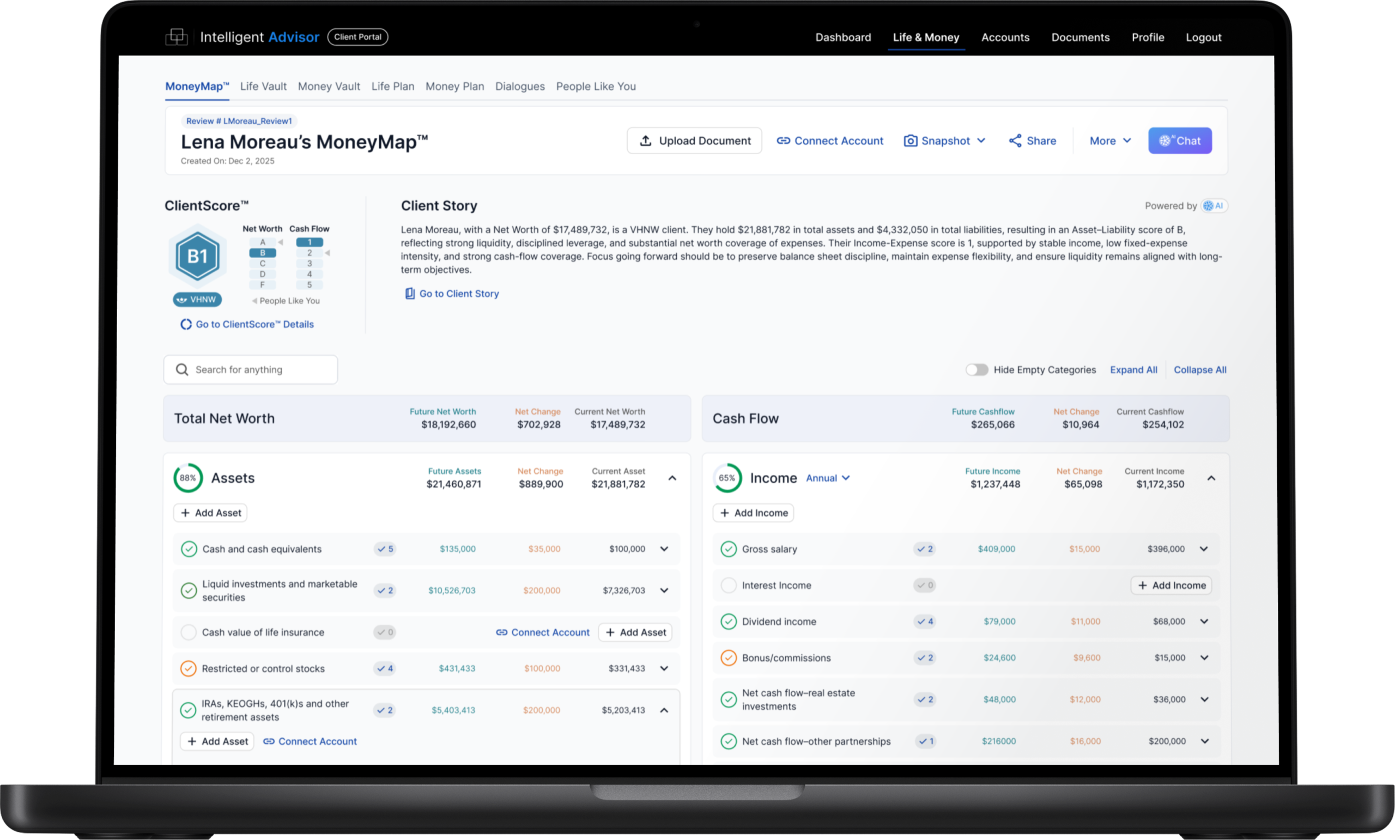Image resolution: width=1395 pixels, height=840 pixels.
Task: Click the B1 ClientScore hexagon badge
Action: click(x=197, y=257)
